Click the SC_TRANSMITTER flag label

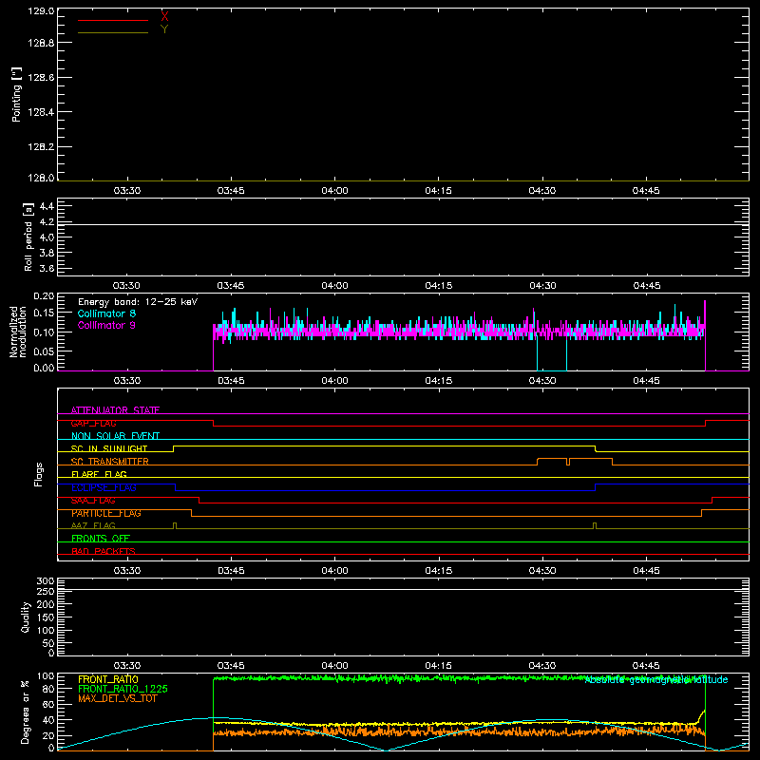pyautogui.click(x=110, y=462)
